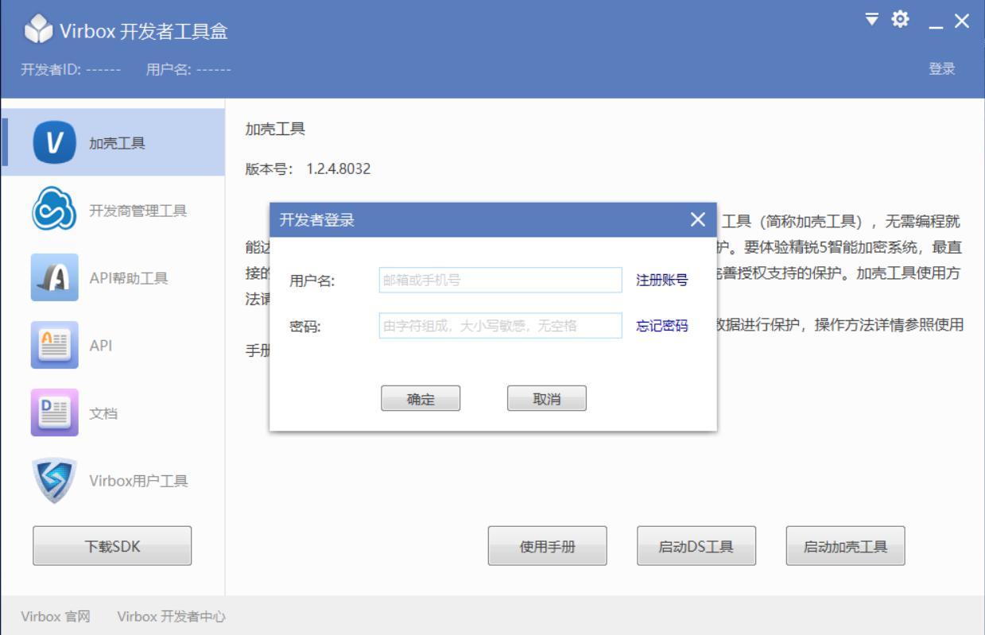Click the Virbox logo icon in title bar
The height and width of the screenshot is (635, 985).
pos(38,30)
